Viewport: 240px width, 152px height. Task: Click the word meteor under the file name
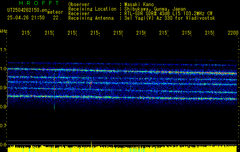click(55, 12)
